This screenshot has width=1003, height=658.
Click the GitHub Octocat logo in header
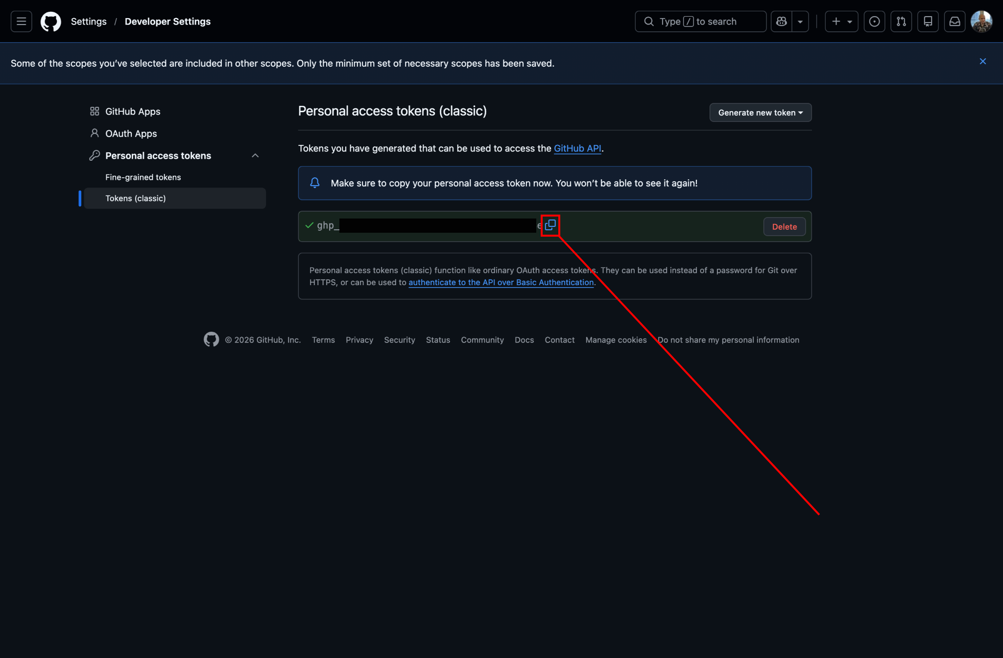click(x=51, y=22)
